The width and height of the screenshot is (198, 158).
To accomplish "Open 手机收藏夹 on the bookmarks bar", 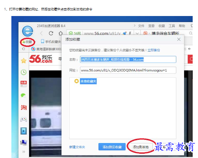I will 51,42.
